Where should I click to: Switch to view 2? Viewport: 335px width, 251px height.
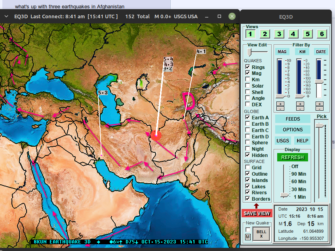(x=265, y=34)
